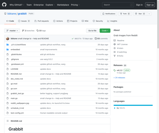Open the go.mod file
This screenshot has height=133, width=159.
click(14, 84)
